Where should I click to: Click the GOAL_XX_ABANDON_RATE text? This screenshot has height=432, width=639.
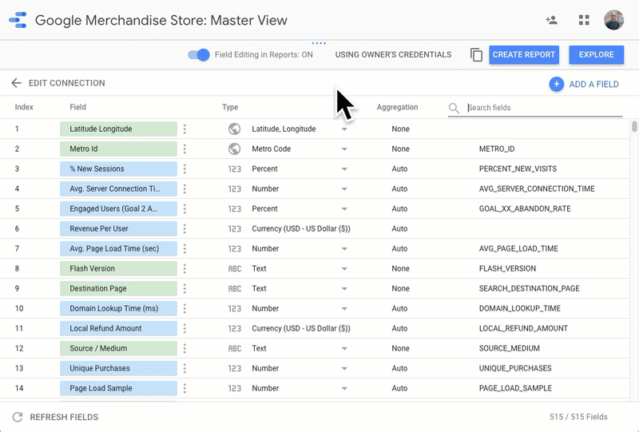coord(525,208)
